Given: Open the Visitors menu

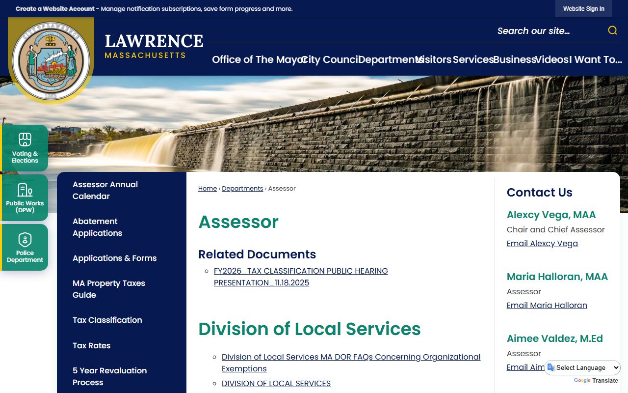Looking at the screenshot, I should 434,59.
